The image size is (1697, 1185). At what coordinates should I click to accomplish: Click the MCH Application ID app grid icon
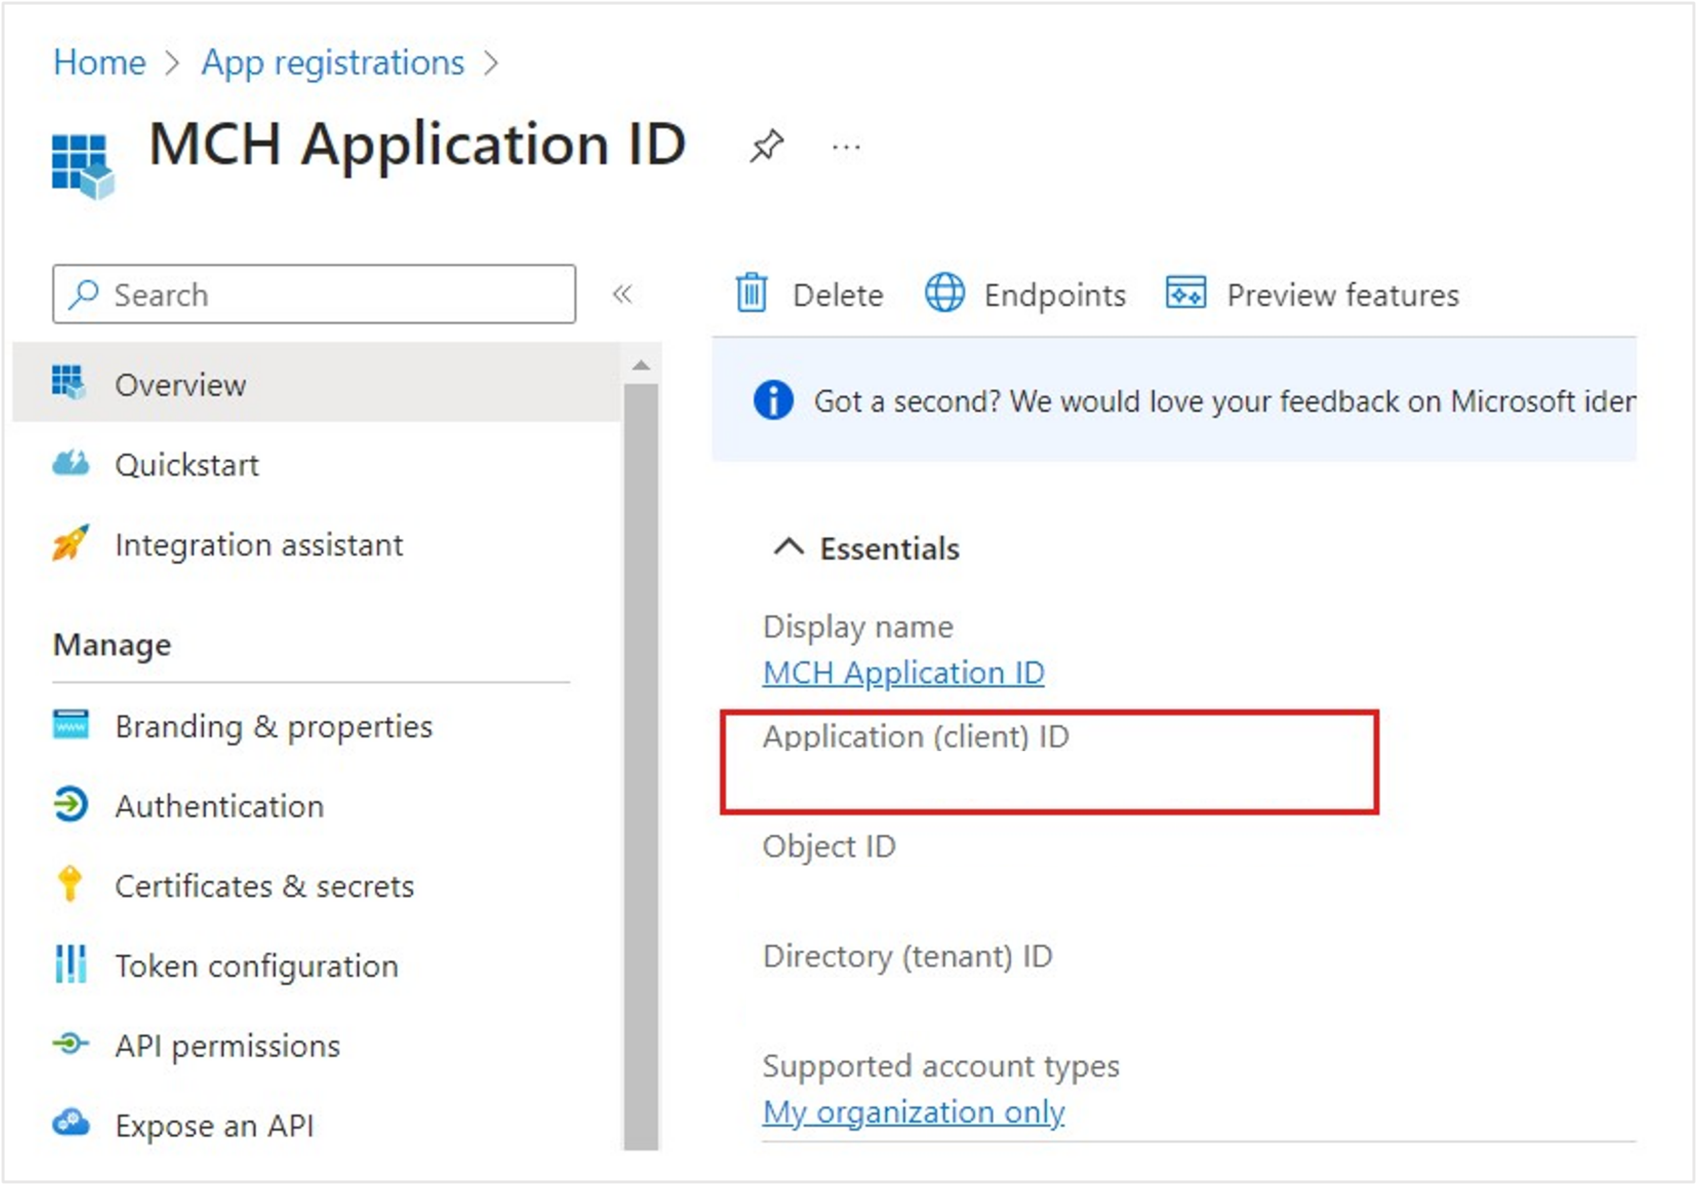(x=83, y=166)
